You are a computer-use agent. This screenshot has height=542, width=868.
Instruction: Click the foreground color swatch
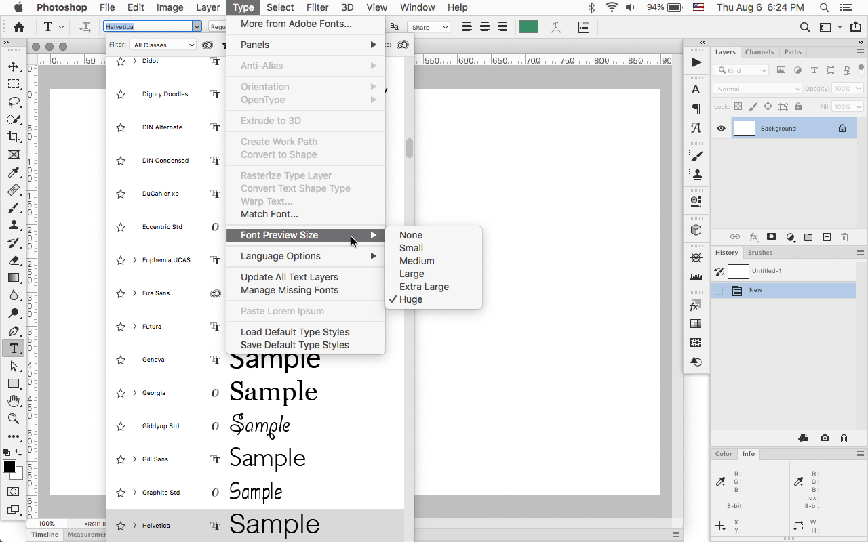(x=9, y=466)
